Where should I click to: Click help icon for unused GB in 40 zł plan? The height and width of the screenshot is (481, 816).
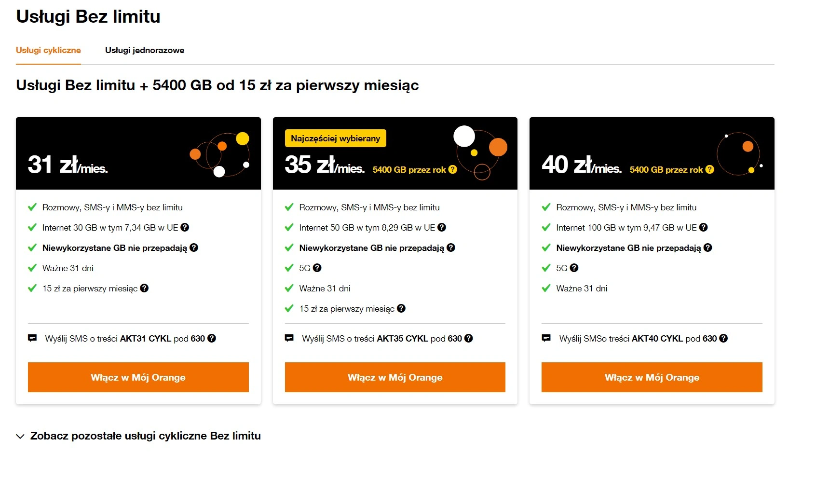pyautogui.click(x=708, y=247)
